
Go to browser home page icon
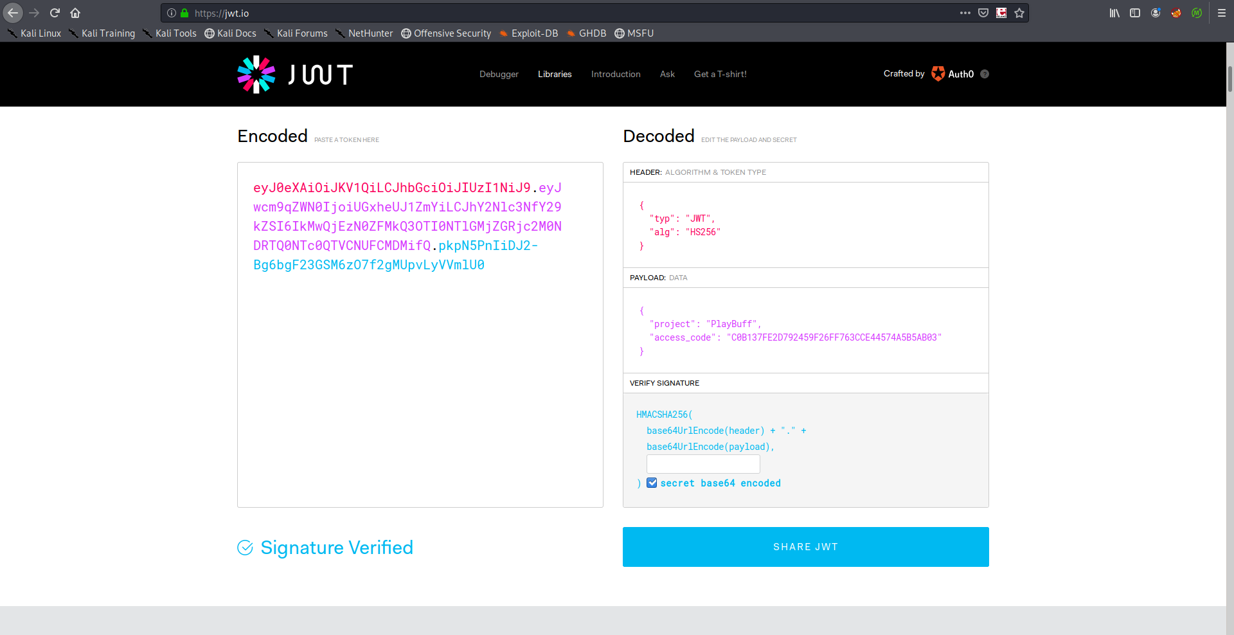coord(75,13)
